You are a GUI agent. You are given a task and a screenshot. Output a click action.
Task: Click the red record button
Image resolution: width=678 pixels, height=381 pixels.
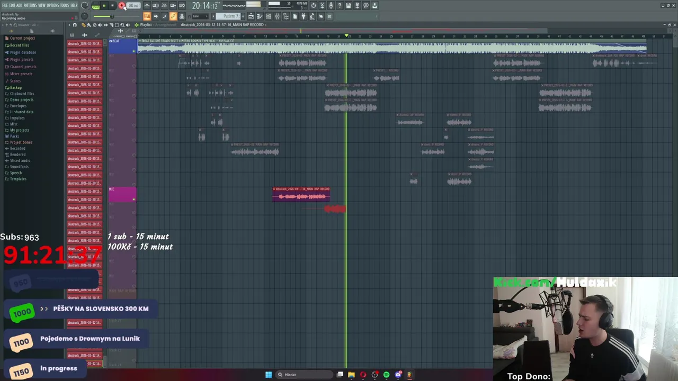coord(122,5)
